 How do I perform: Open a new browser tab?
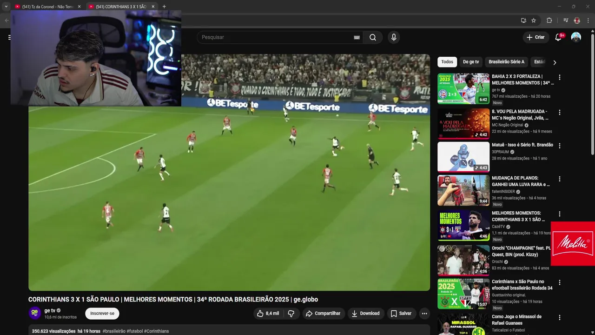164,7
